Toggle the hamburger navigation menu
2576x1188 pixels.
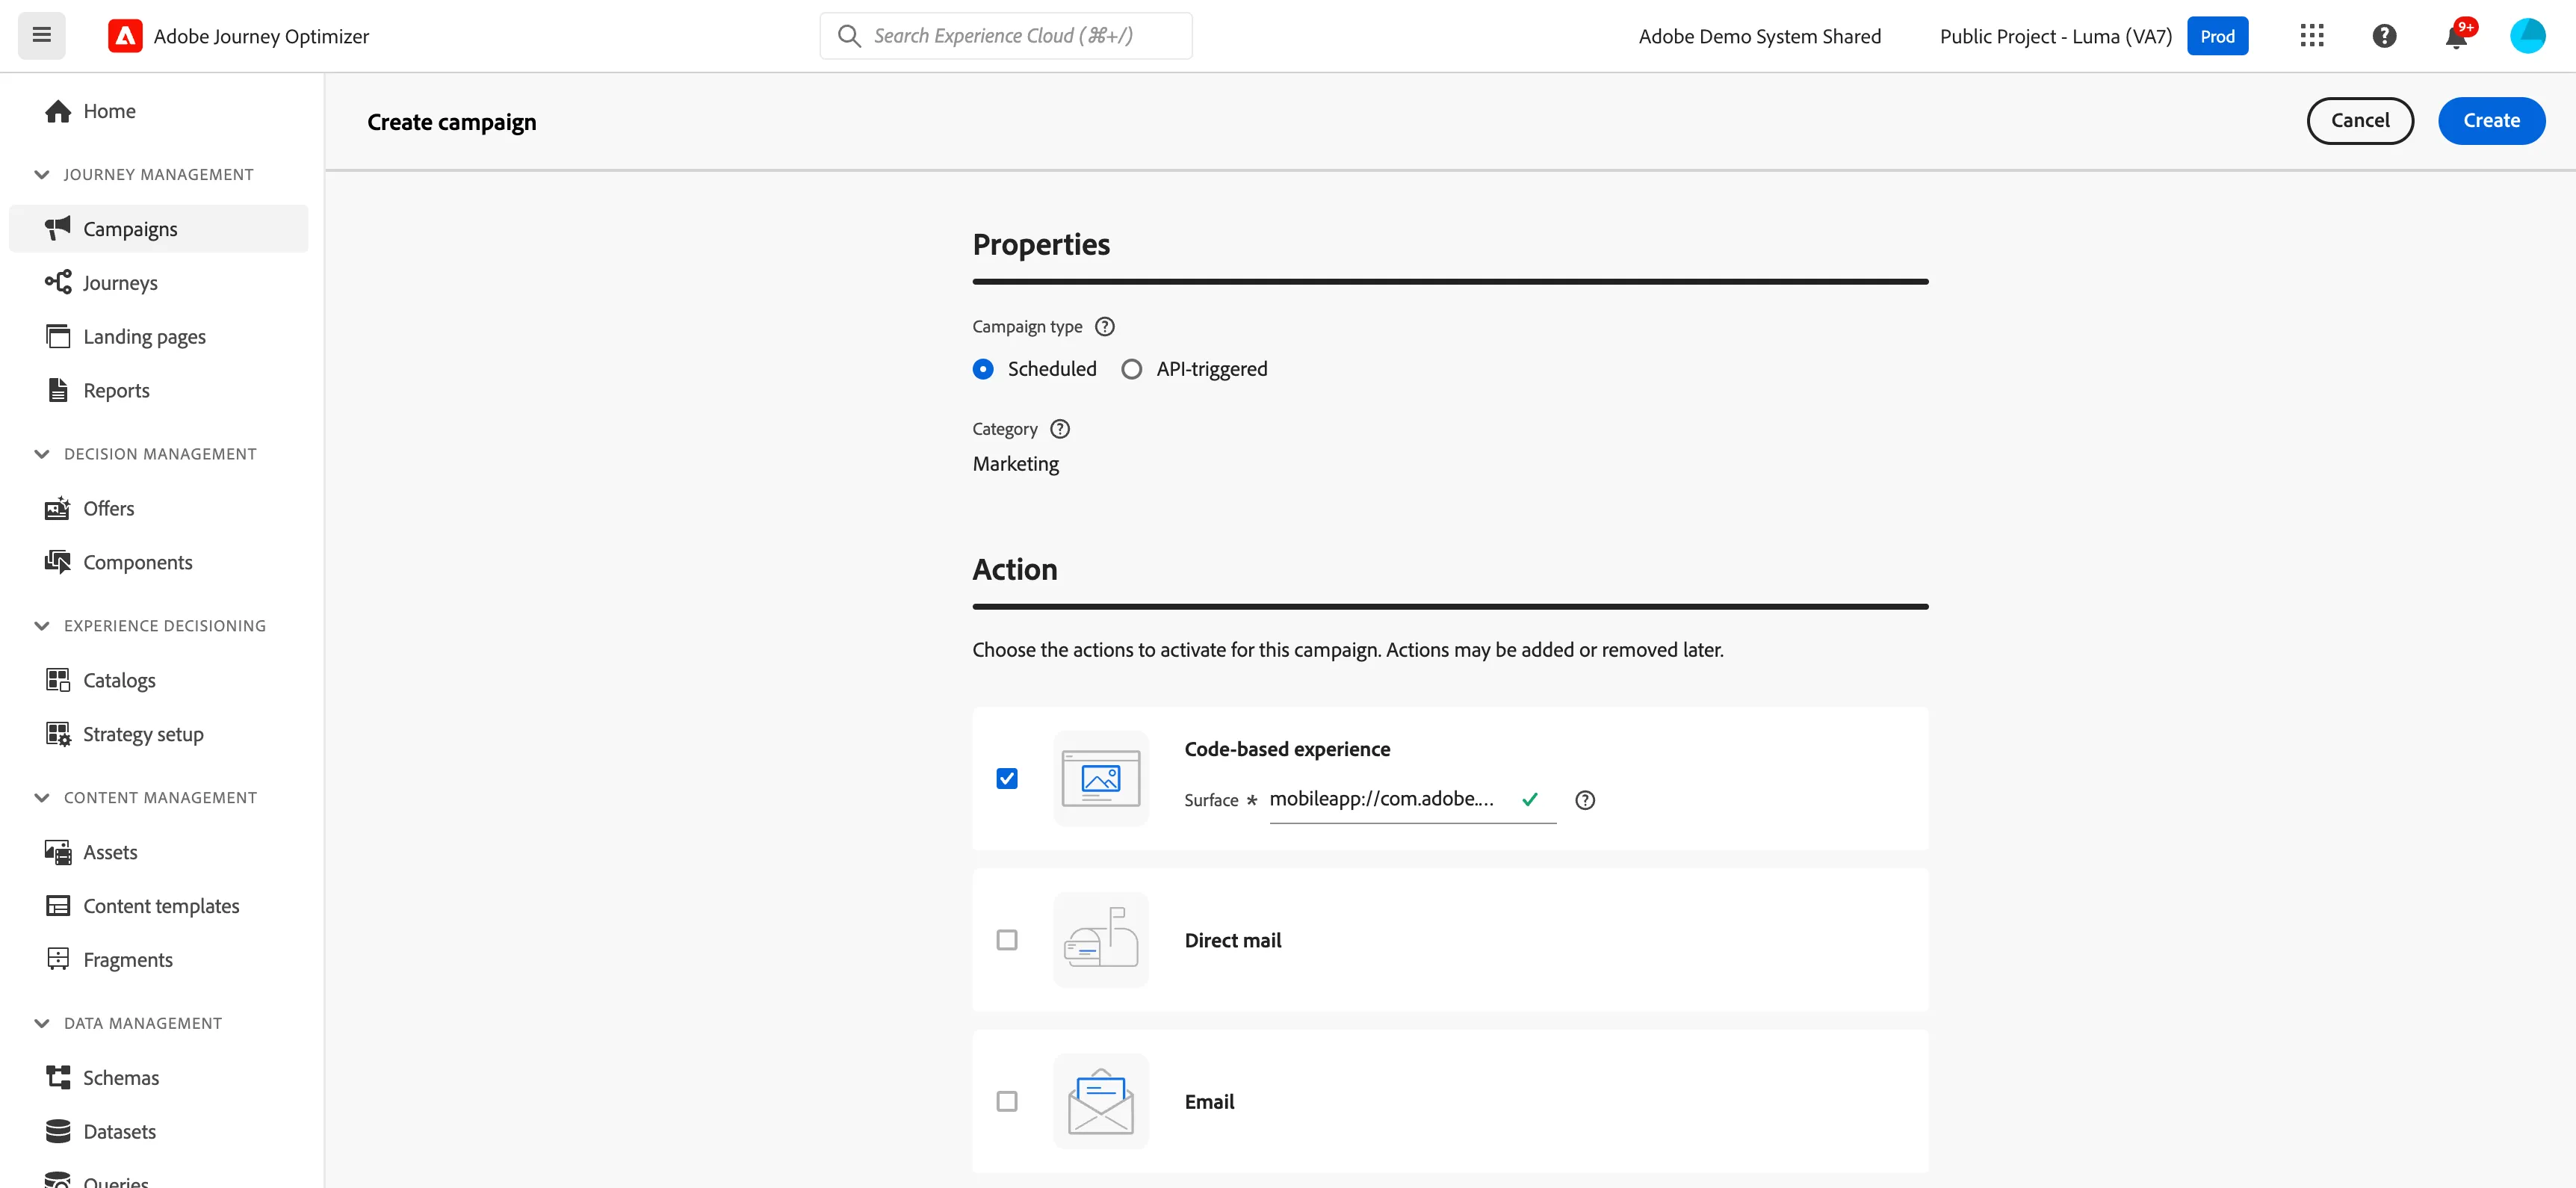click(41, 36)
